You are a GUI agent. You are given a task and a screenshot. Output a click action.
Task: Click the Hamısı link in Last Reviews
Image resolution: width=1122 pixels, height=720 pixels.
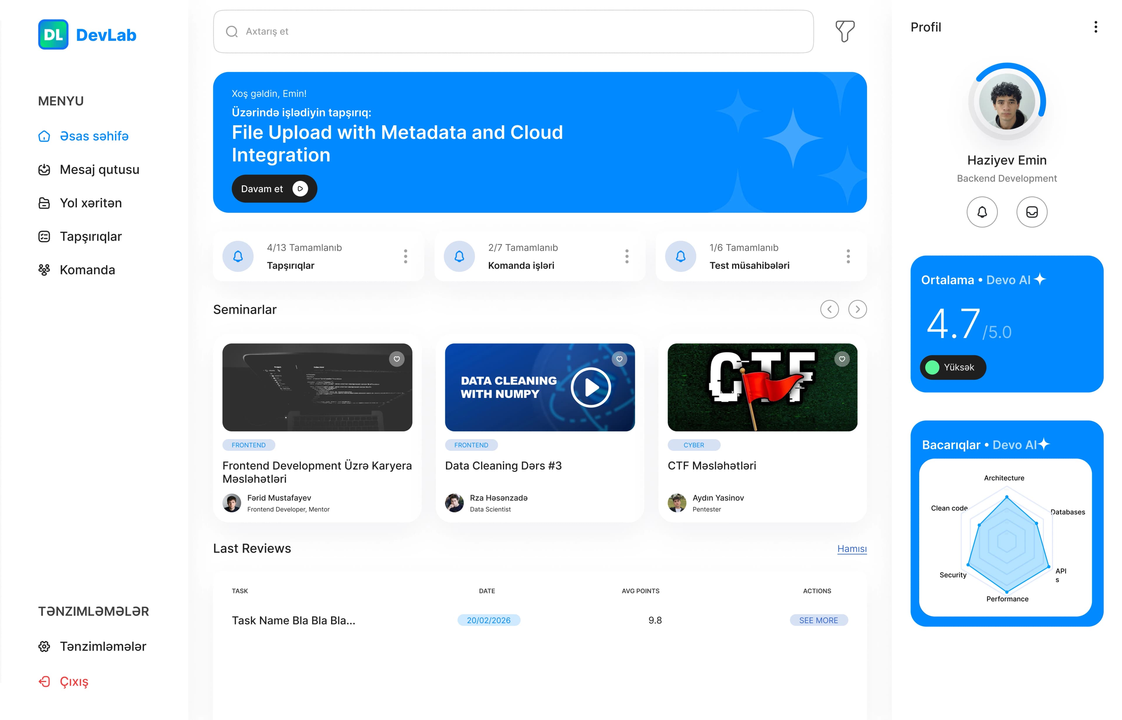[851, 548]
